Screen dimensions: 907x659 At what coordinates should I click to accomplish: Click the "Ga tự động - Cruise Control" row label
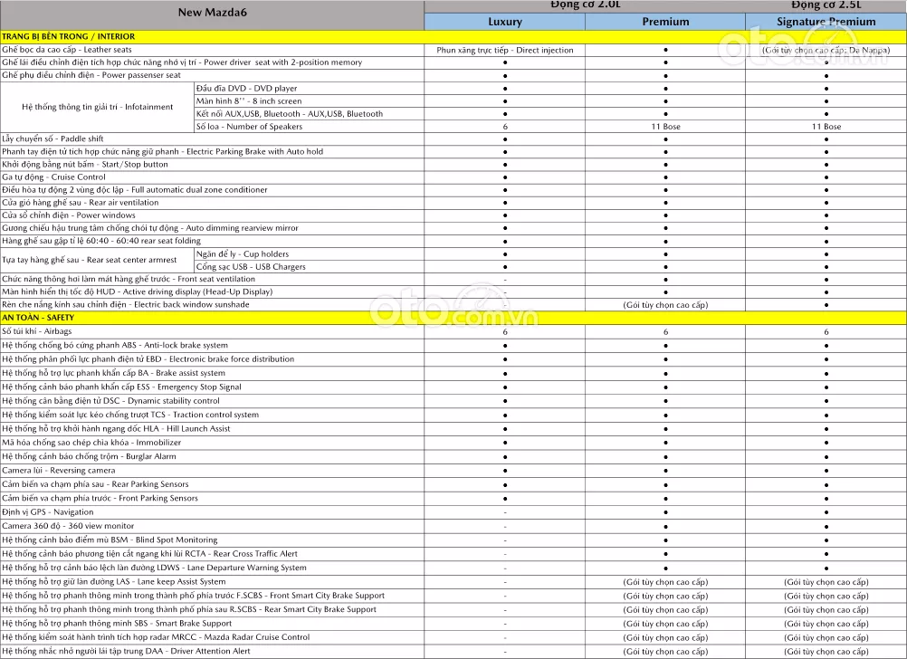pos(53,177)
